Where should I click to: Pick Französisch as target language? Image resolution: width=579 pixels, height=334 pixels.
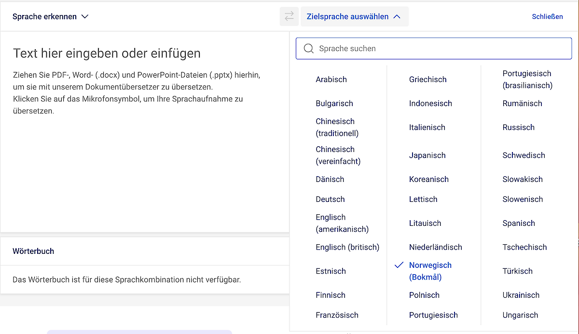[337, 315]
